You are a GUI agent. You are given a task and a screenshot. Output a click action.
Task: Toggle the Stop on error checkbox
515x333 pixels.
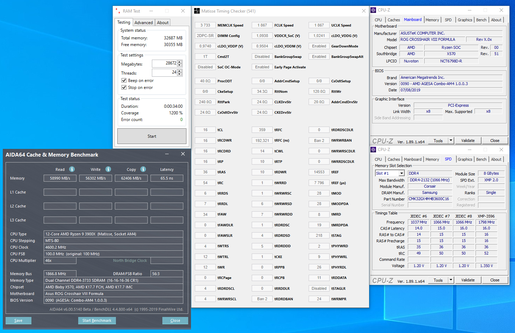(124, 88)
